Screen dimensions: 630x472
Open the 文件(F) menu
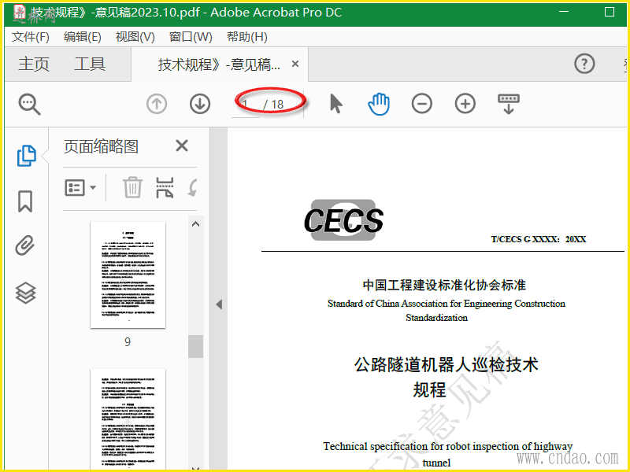[31, 37]
